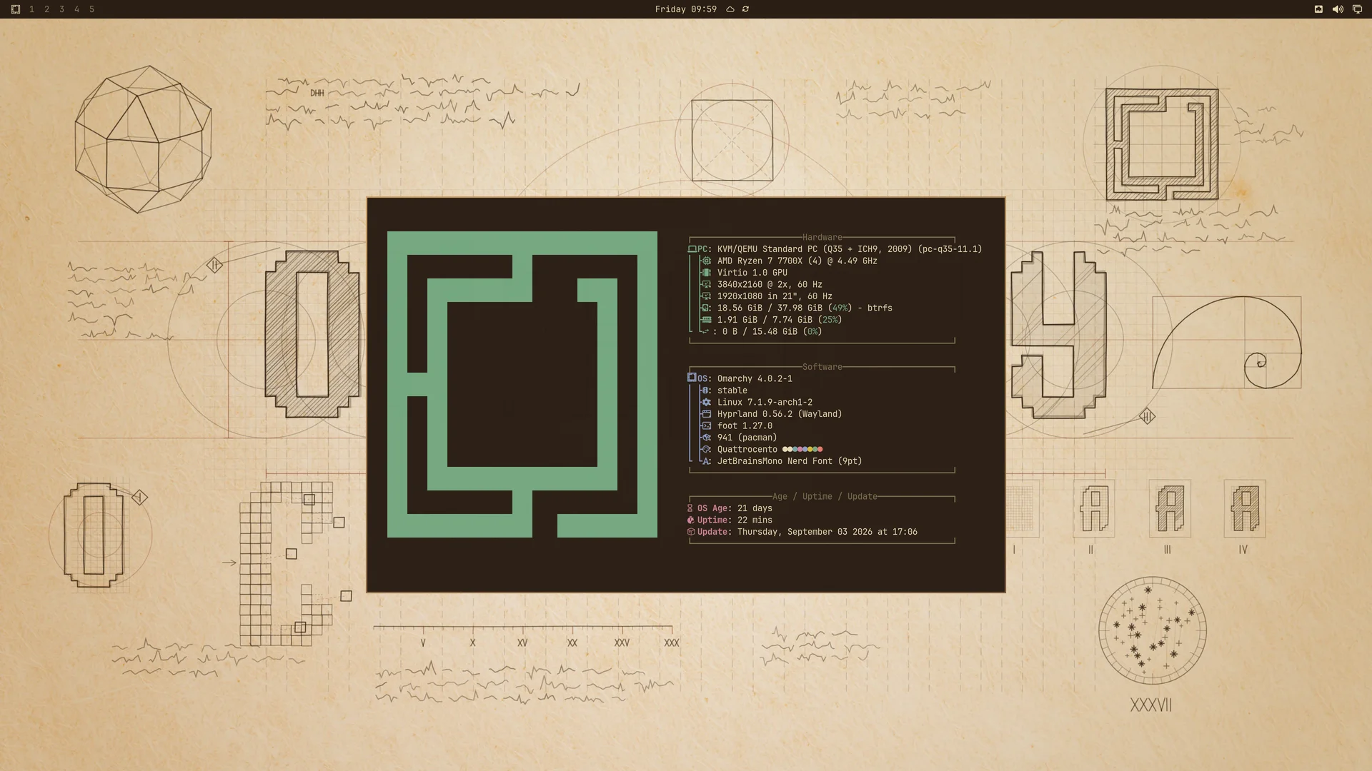
Task: Click the OS icon in Software section
Action: [692, 378]
